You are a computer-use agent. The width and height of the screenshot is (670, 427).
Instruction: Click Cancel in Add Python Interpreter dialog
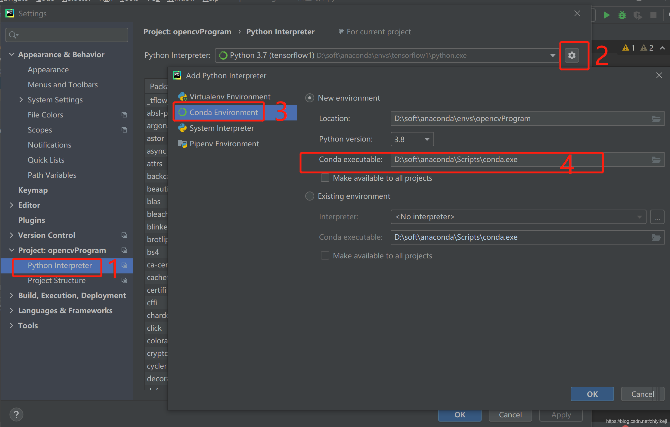tap(643, 394)
